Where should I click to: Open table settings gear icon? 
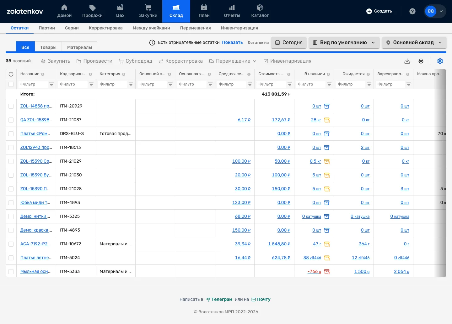point(440,61)
